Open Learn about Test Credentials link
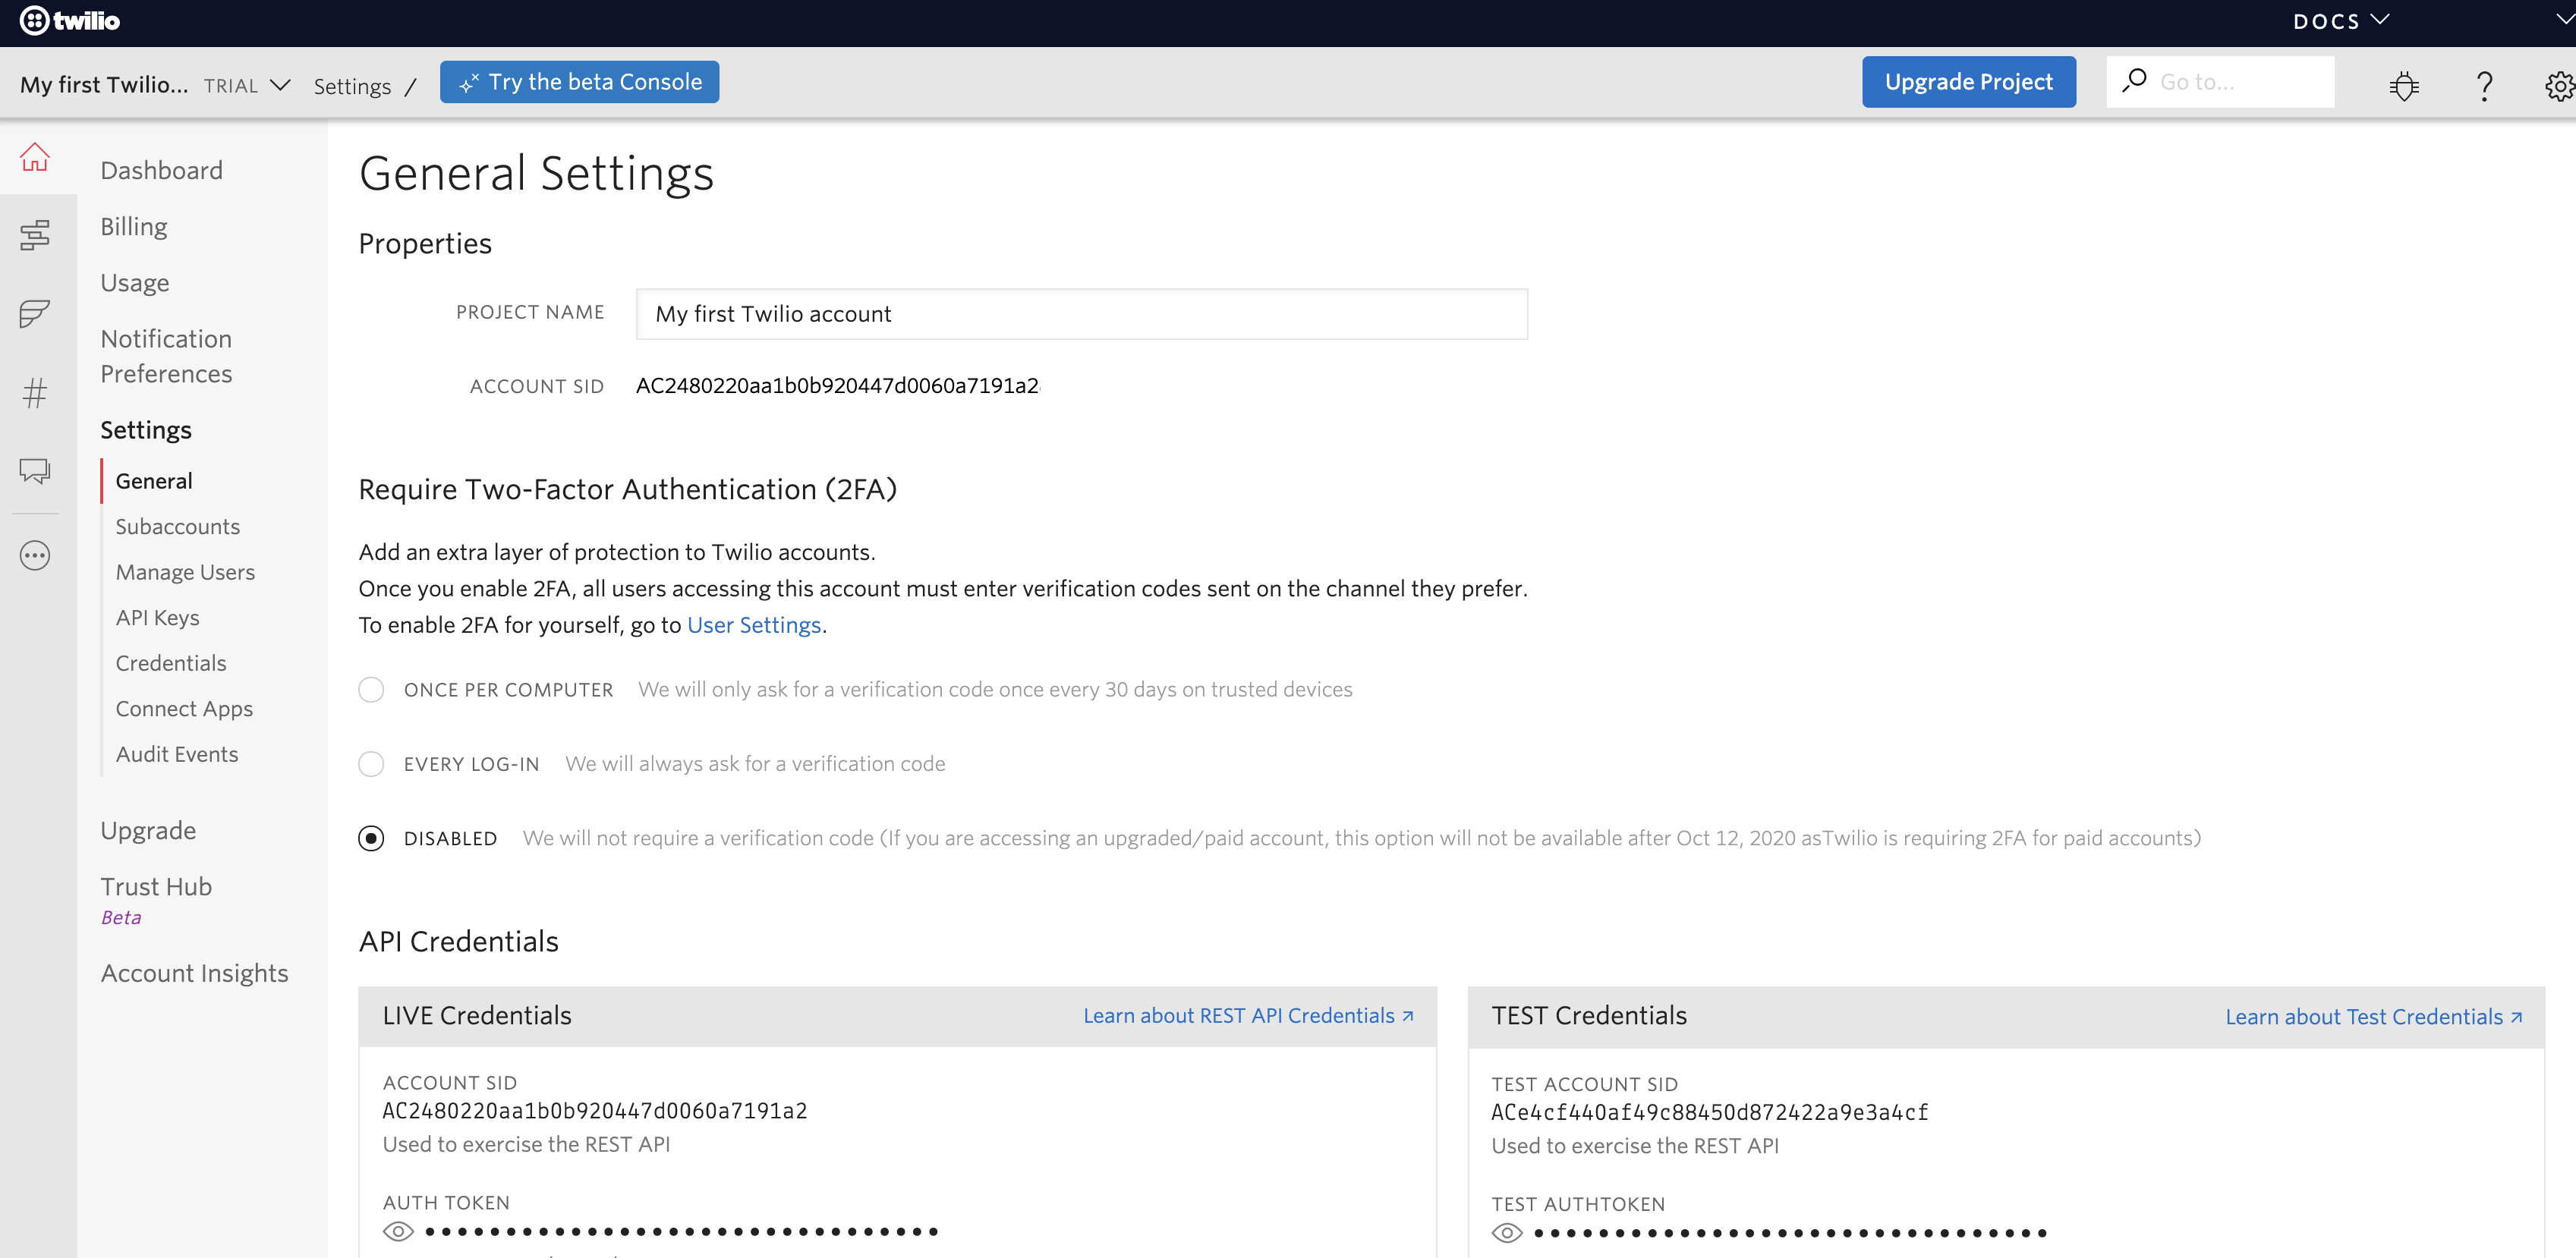 2373,1017
